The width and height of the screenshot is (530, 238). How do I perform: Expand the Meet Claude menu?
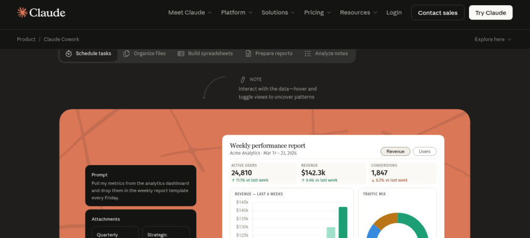click(190, 12)
